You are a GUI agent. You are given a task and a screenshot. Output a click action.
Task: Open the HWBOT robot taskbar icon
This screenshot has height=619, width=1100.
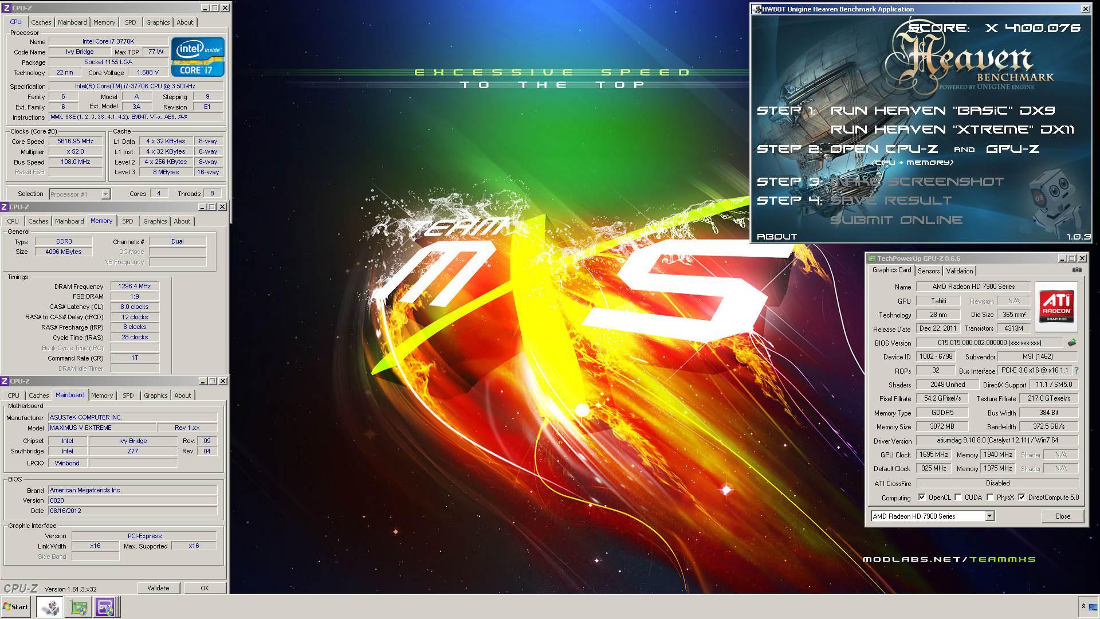[50, 606]
